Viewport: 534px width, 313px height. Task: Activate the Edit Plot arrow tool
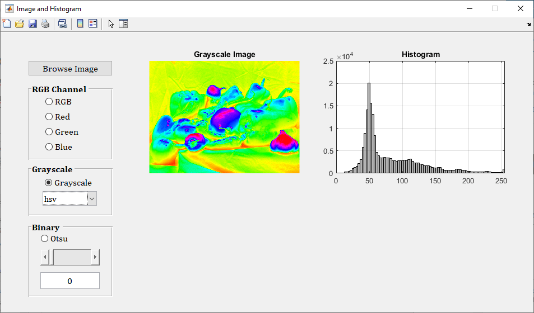pos(111,23)
